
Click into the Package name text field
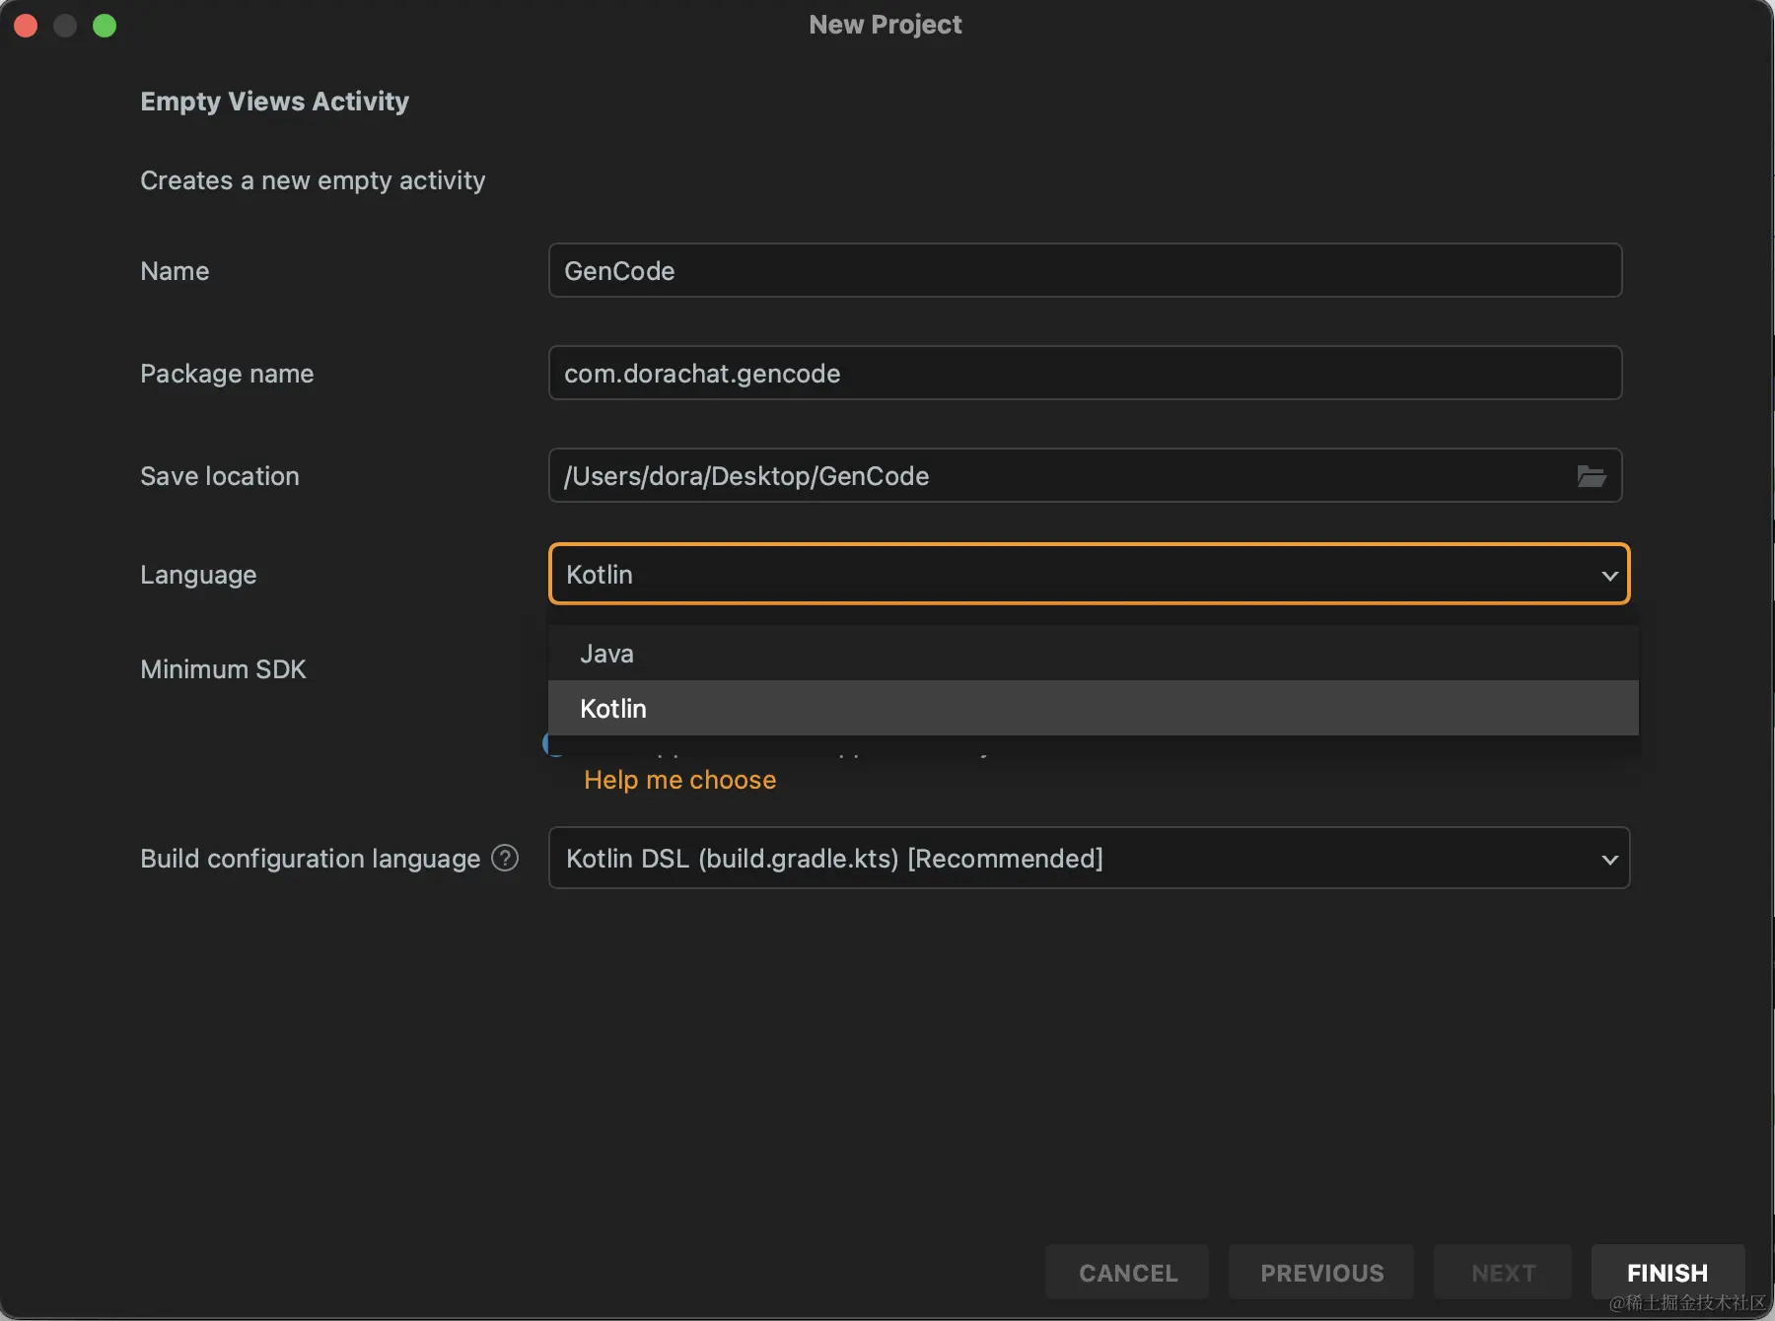click(1085, 374)
